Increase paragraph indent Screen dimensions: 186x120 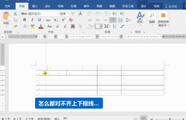122,14
